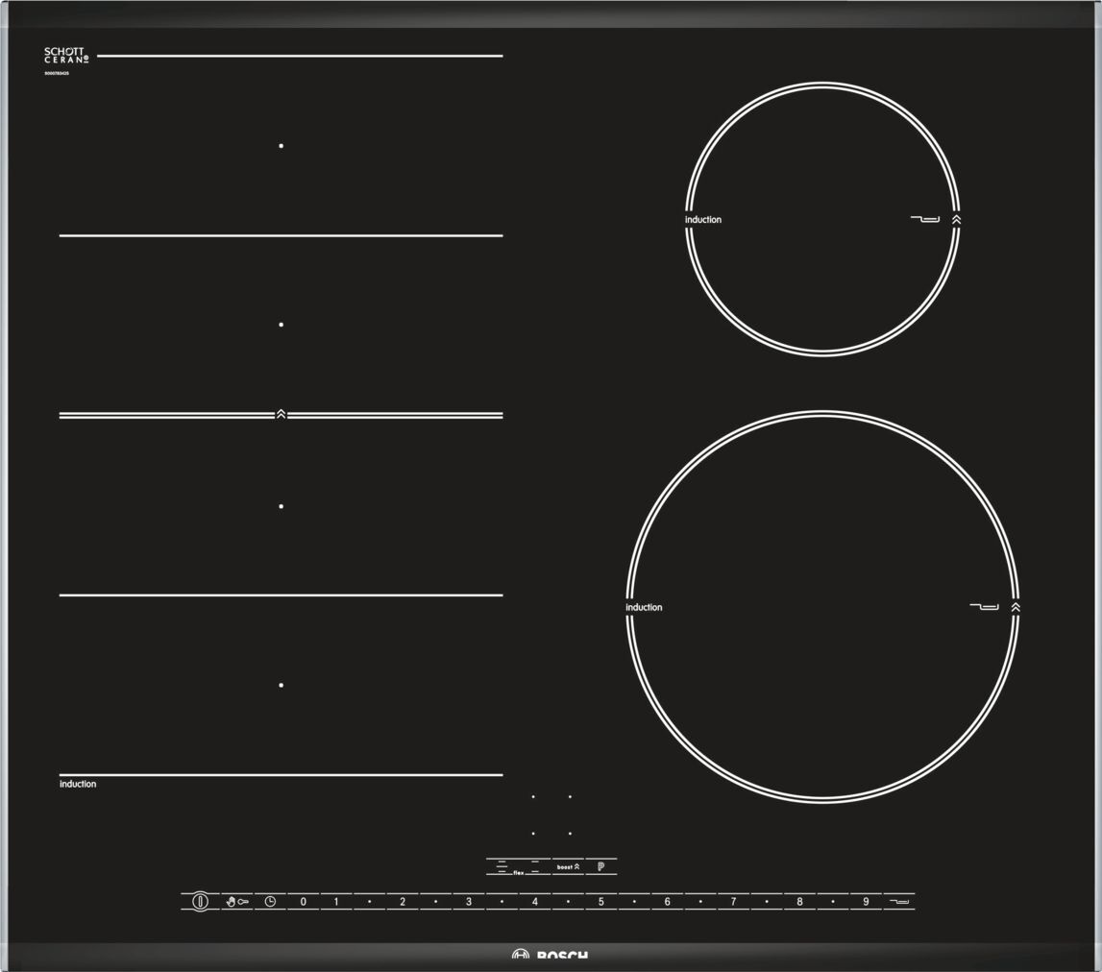Click the Schott Ceran logo
Screen dimensions: 1102x972
tap(66, 56)
